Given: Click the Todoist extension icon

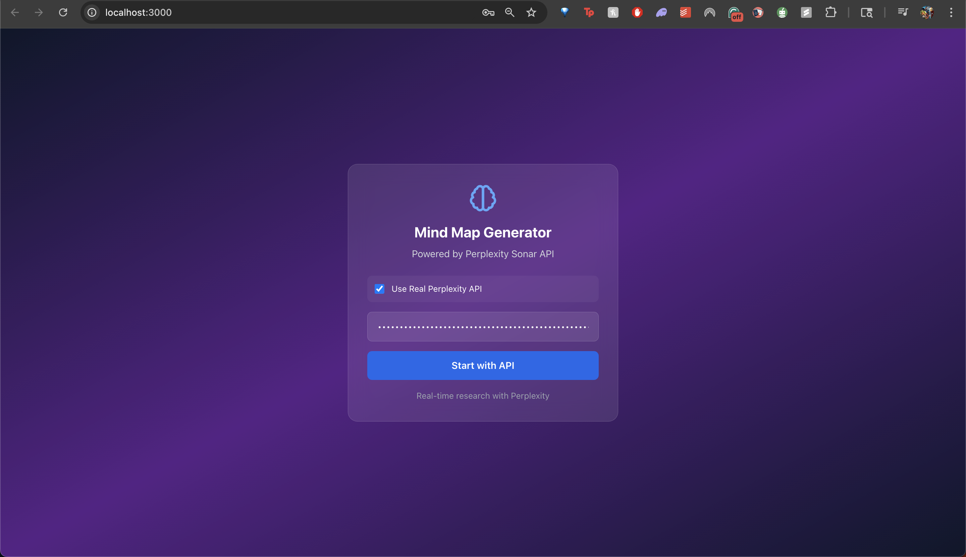Looking at the screenshot, I should coord(685,13).
